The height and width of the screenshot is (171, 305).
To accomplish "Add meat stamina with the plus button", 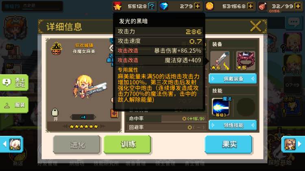I will coord(298,6).
